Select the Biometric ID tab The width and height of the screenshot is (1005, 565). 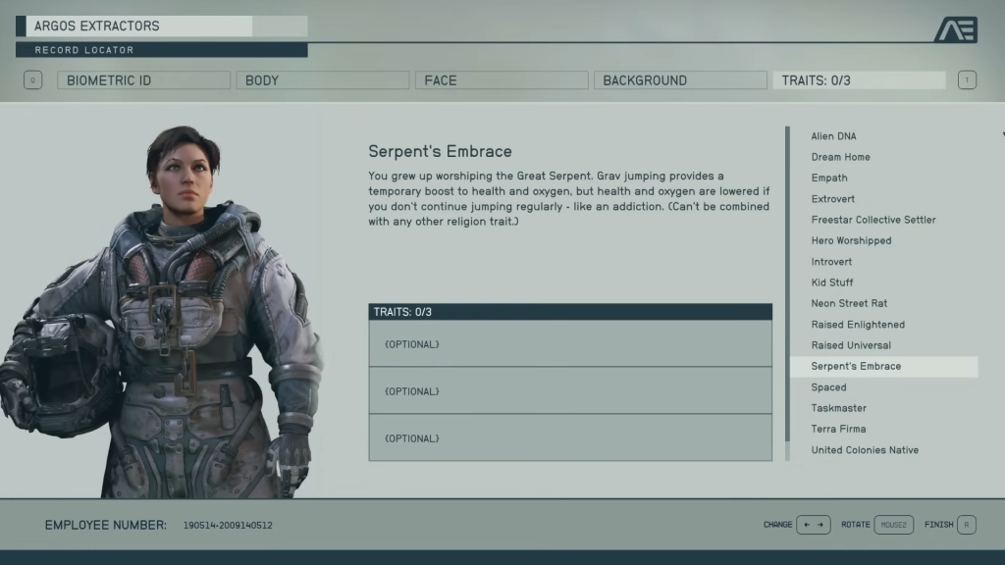(143, 79)
